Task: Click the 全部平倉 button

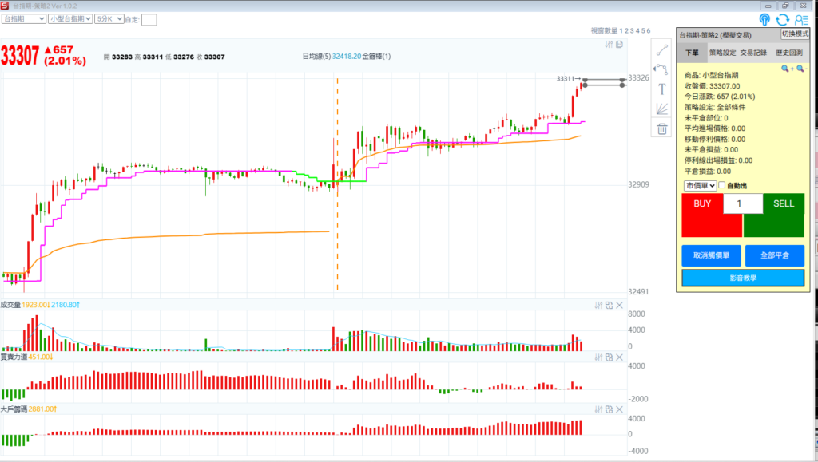Action: (x=774, y=256)
